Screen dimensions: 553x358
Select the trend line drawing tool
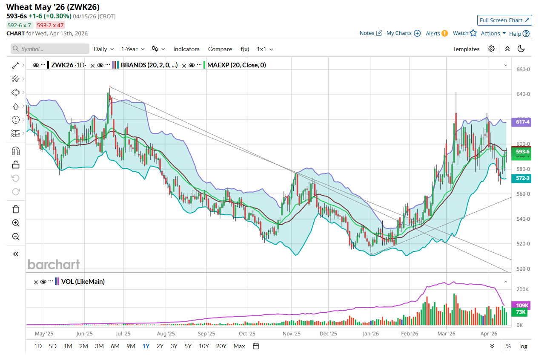coord(16,65)
